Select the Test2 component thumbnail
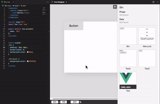 [x=128, y=58]
